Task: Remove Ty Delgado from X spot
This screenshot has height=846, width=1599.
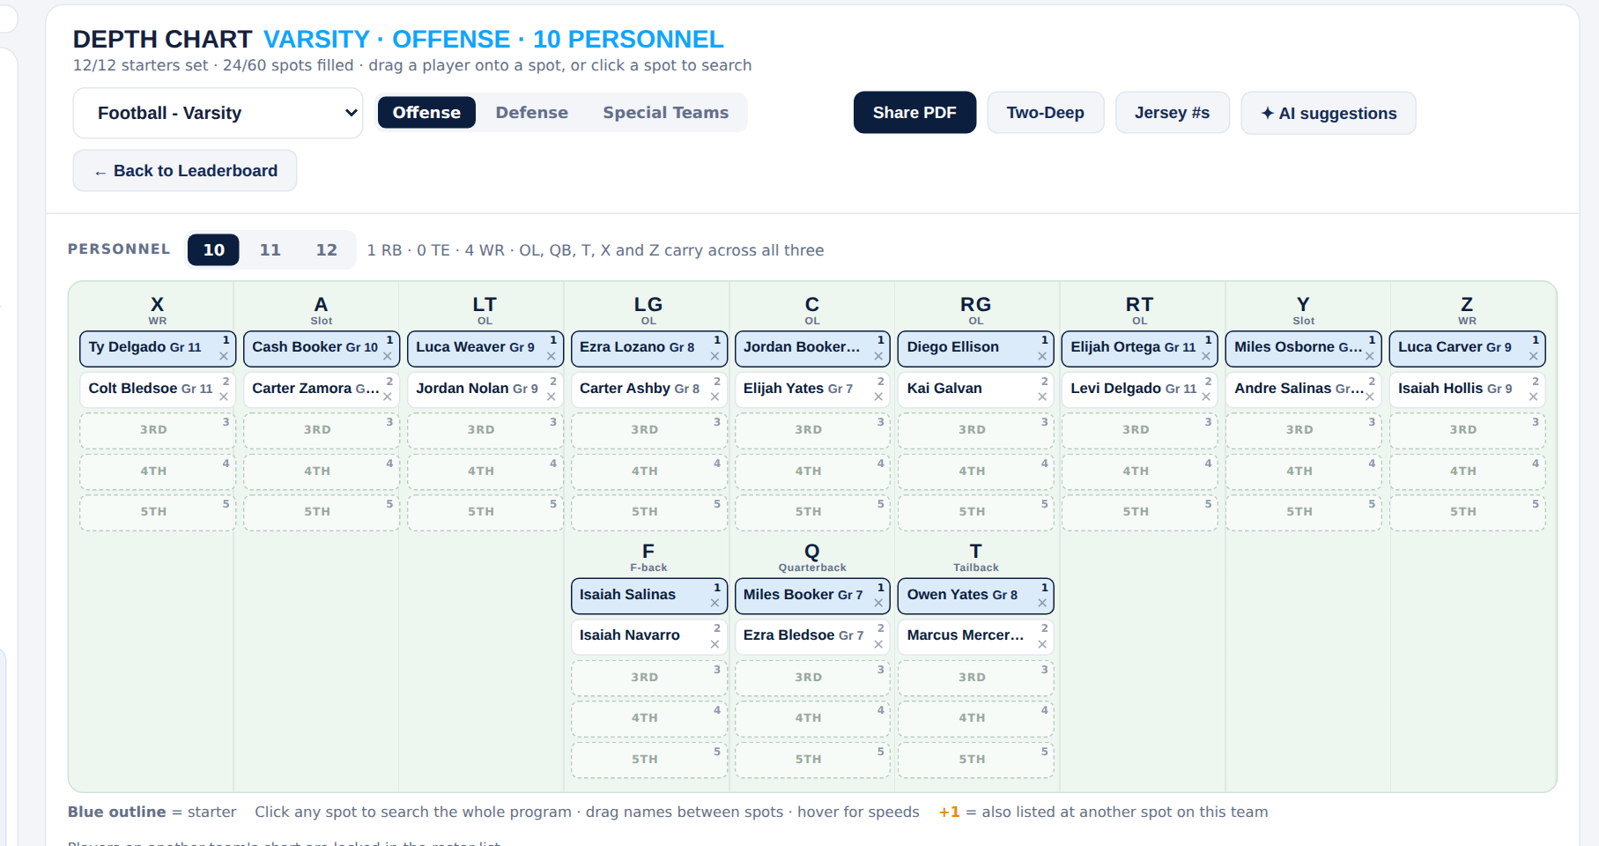Action: [224, 357]
